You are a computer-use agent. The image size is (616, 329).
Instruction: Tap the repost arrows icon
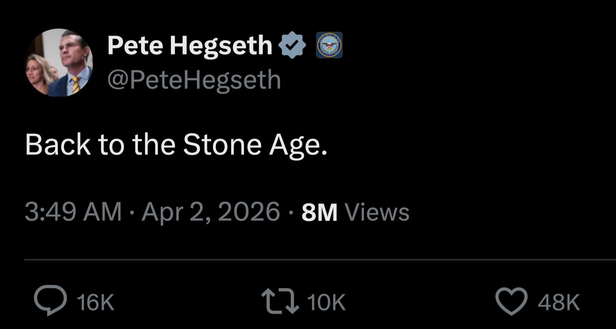tap(280, 302)
